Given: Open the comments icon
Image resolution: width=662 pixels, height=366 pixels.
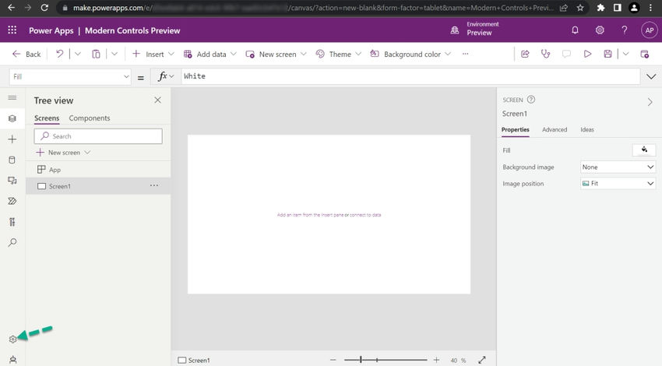Looking at the screenshot, I should click(x=566, y=54).
